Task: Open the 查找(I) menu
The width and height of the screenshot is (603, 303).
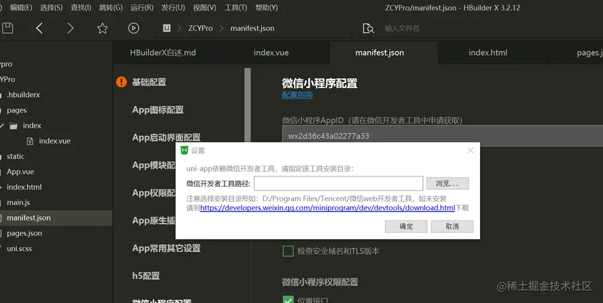Action: [x=81, y=8]
